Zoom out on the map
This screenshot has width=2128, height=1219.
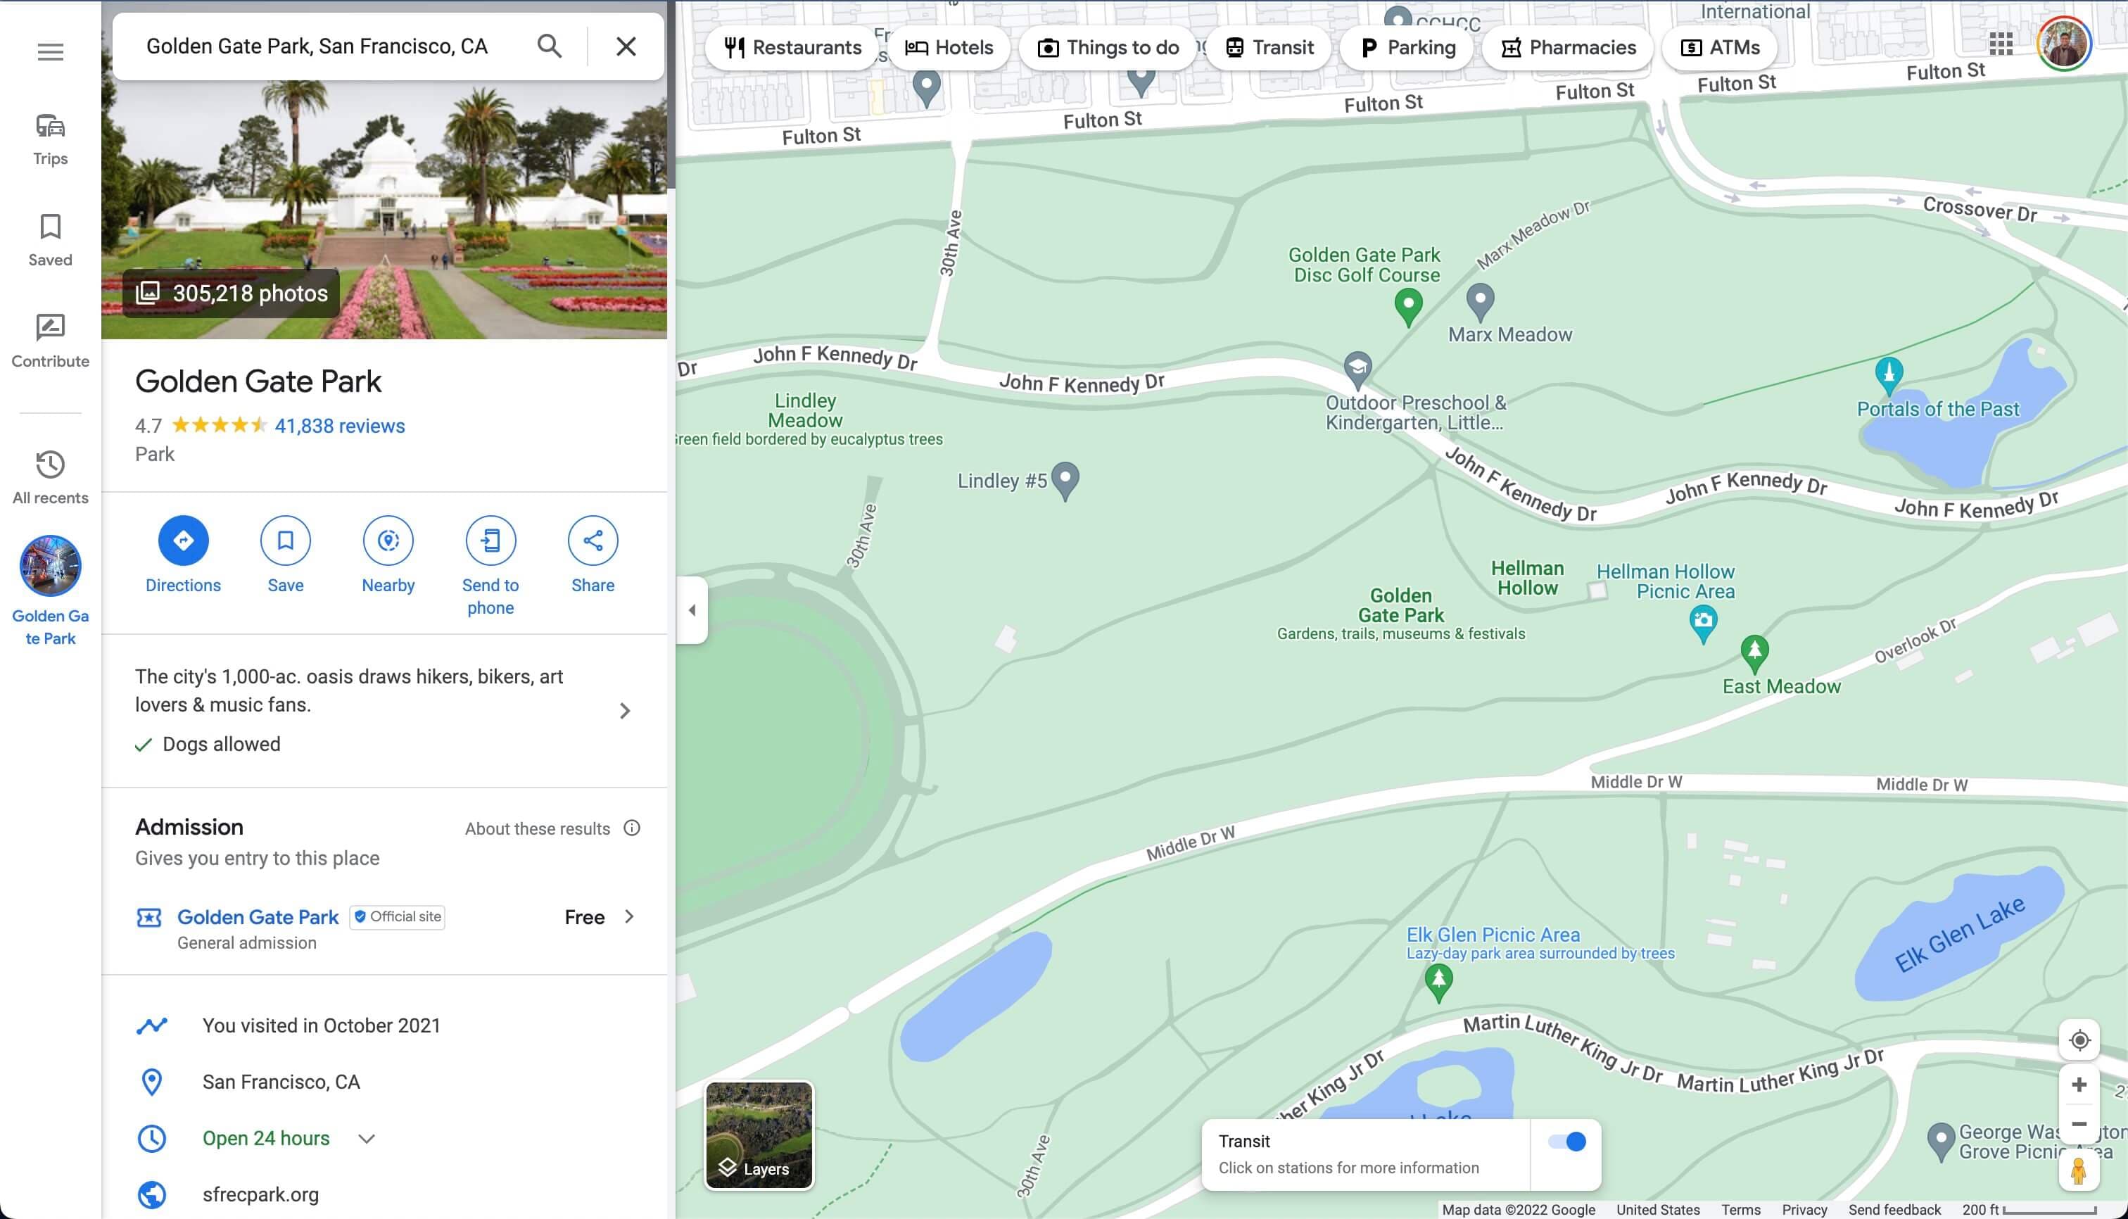(2079, 1123)
